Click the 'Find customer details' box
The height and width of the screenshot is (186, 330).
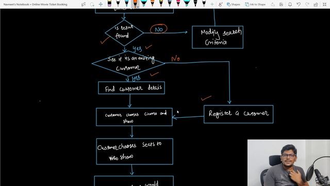tap(131, 88)
